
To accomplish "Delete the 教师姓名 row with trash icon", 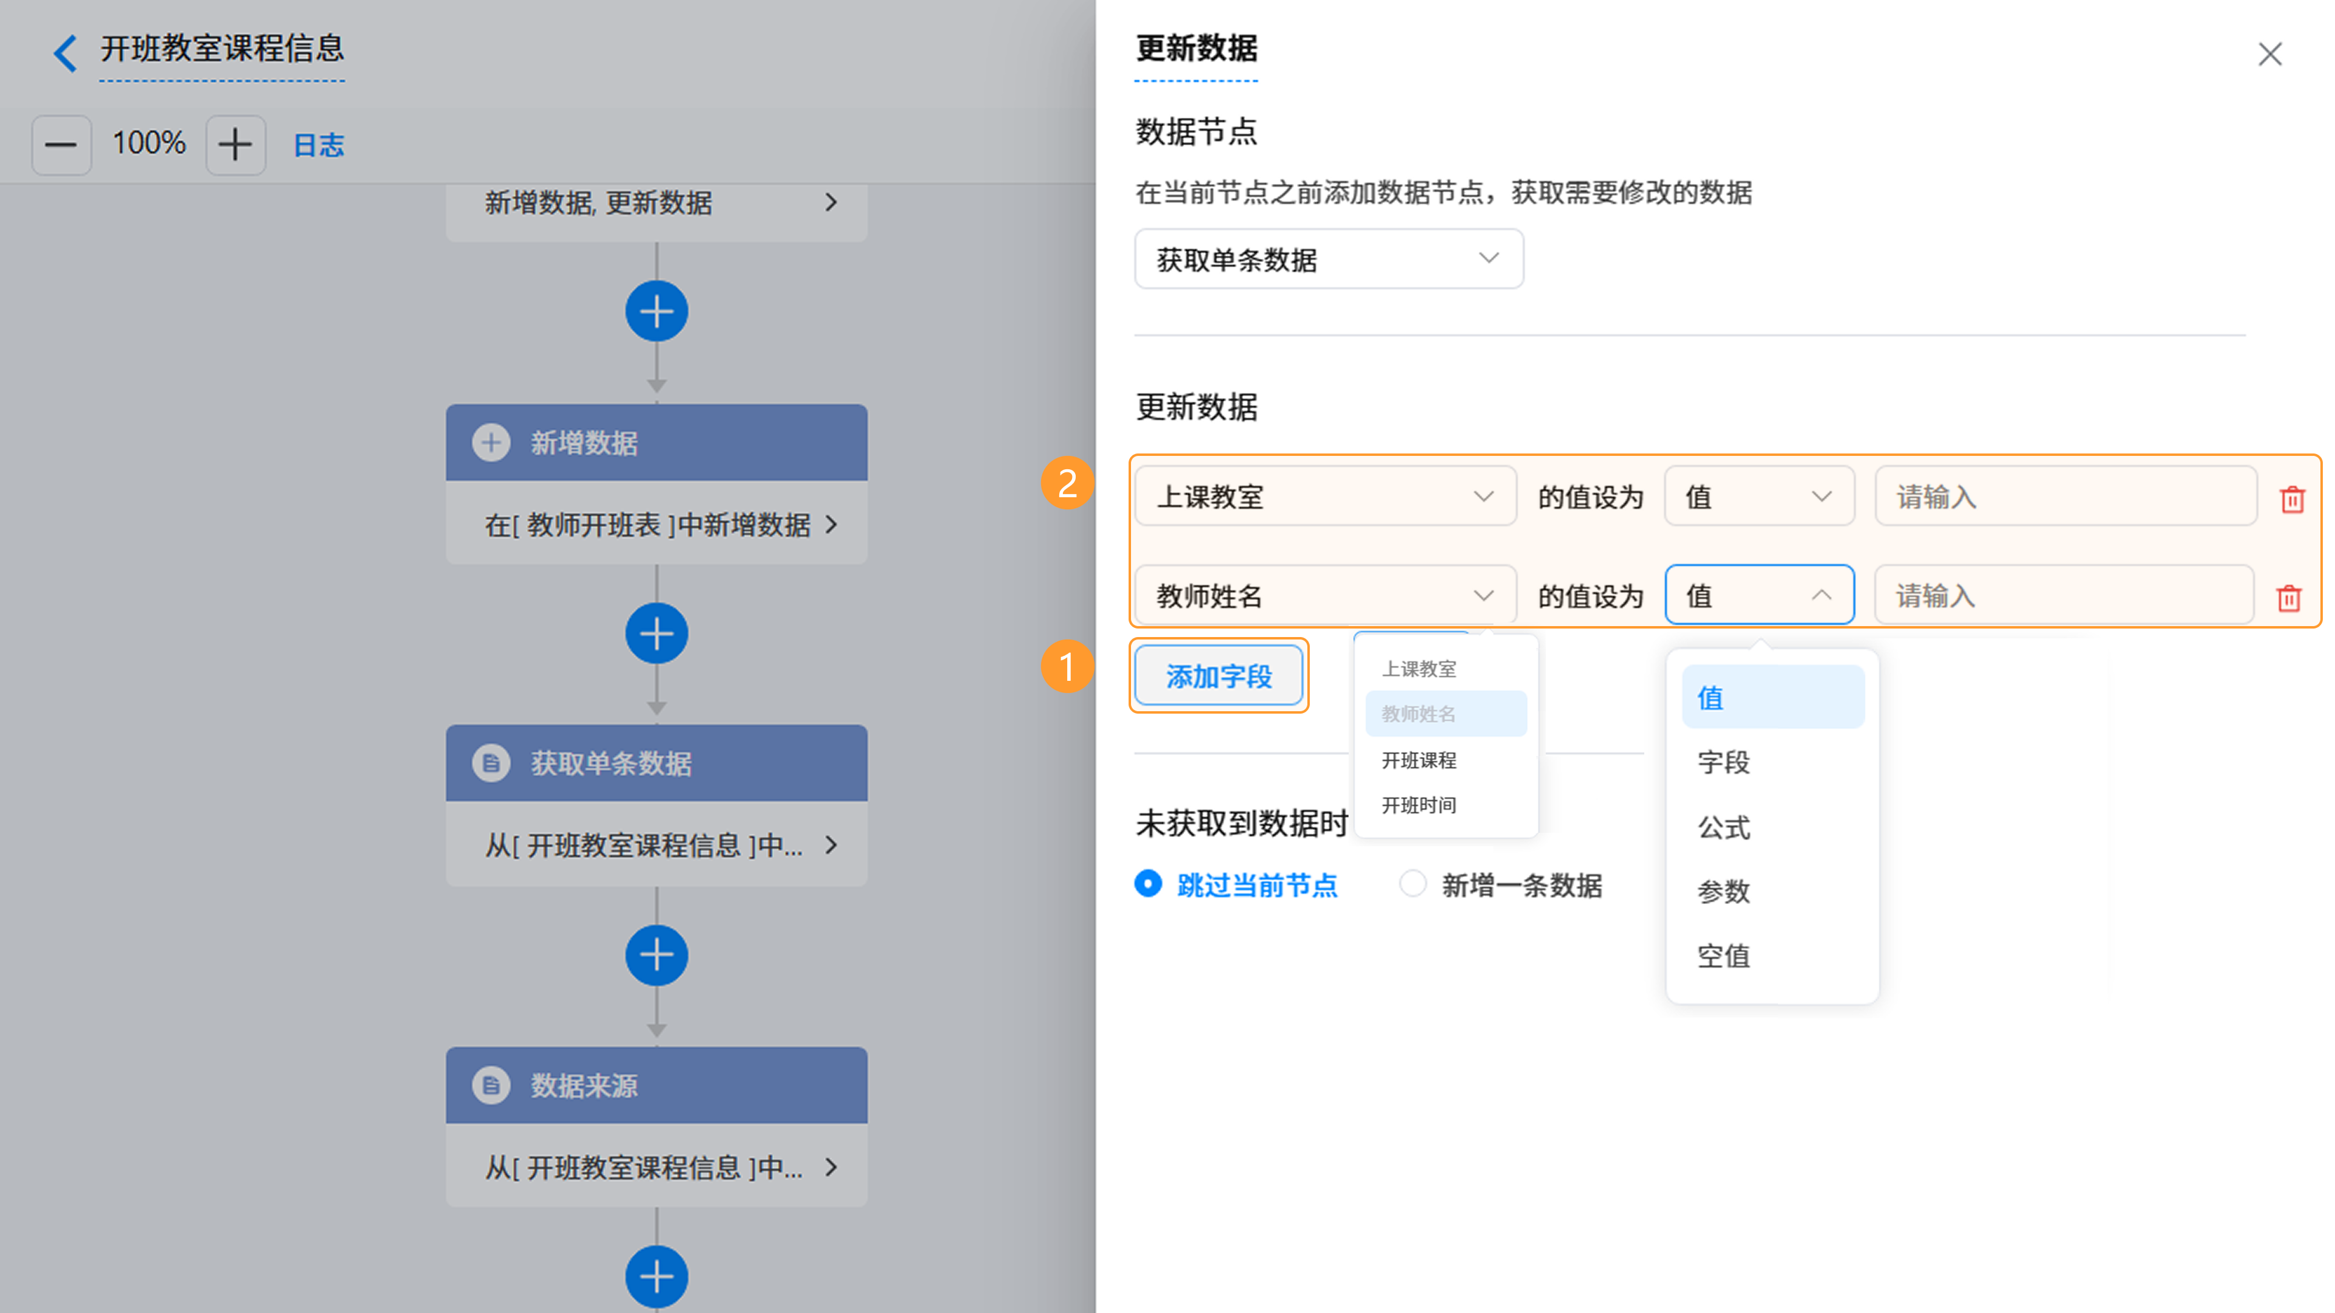I will 2289,598.
